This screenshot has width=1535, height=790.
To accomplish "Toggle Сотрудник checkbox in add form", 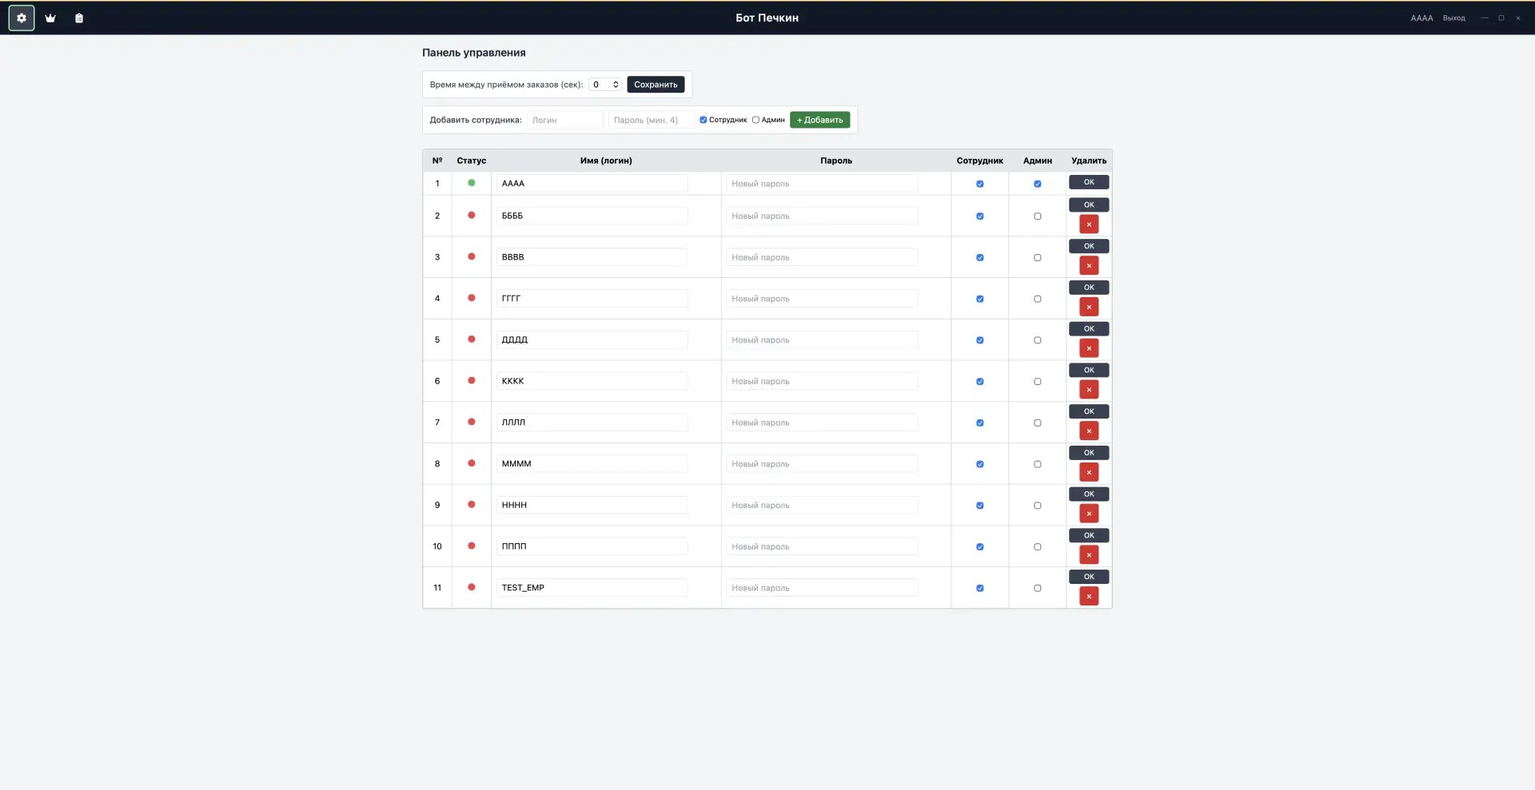I will pos(704,120).
